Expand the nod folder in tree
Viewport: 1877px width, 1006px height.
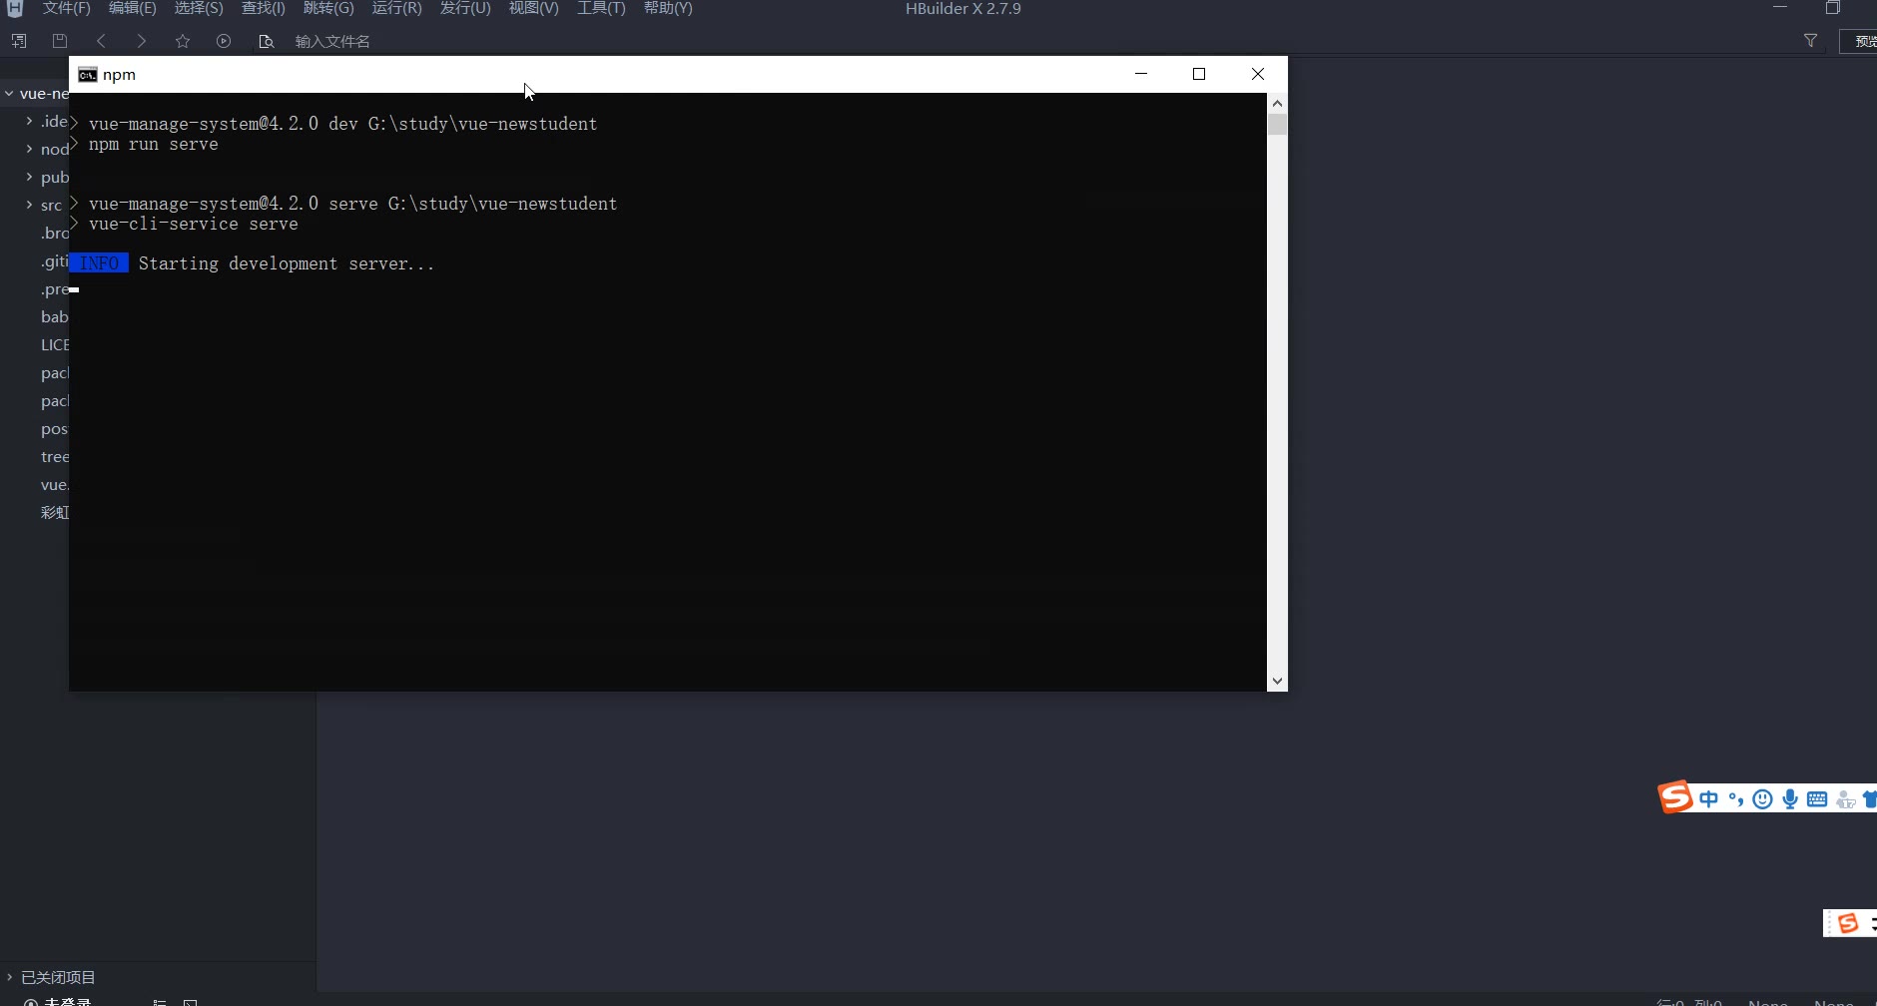[x=29, y=149]
